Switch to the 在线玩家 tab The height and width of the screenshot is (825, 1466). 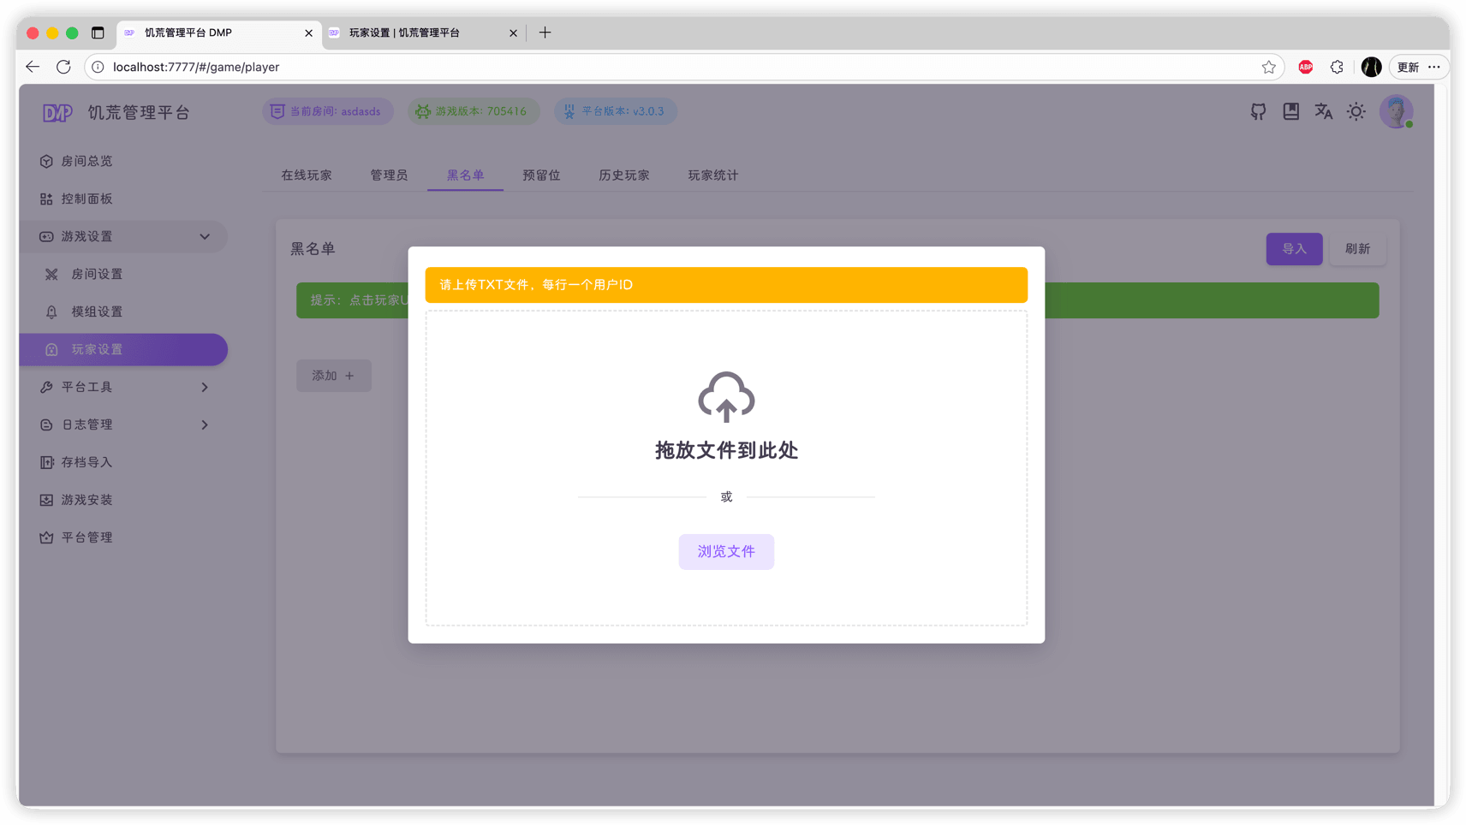click(x=305, y=175)
